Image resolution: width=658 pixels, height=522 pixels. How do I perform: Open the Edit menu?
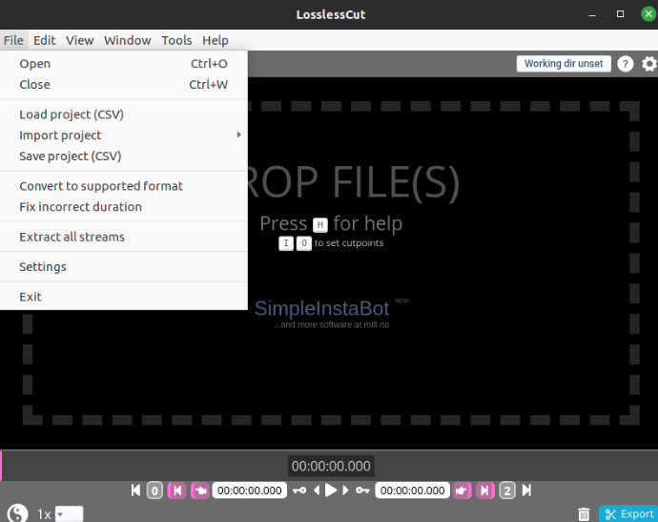[x=45, y=40]
